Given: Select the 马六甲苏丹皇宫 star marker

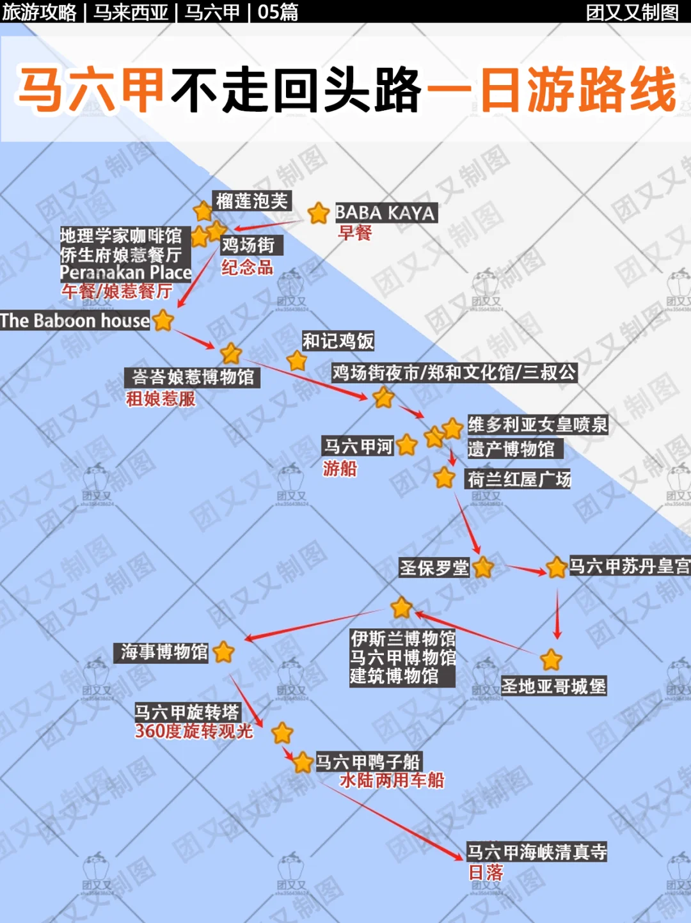Looking at the screenshot, I should coord(556,567).
